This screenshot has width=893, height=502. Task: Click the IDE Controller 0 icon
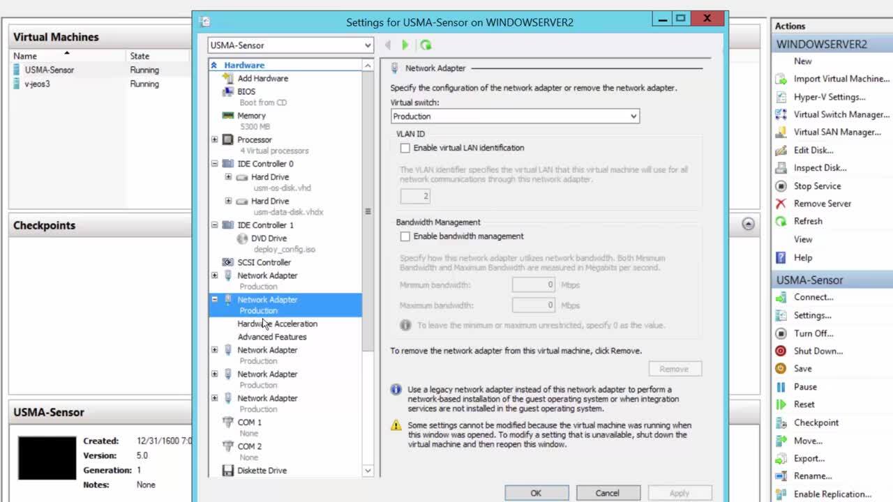pyautogui.click(x=227, y=164)
